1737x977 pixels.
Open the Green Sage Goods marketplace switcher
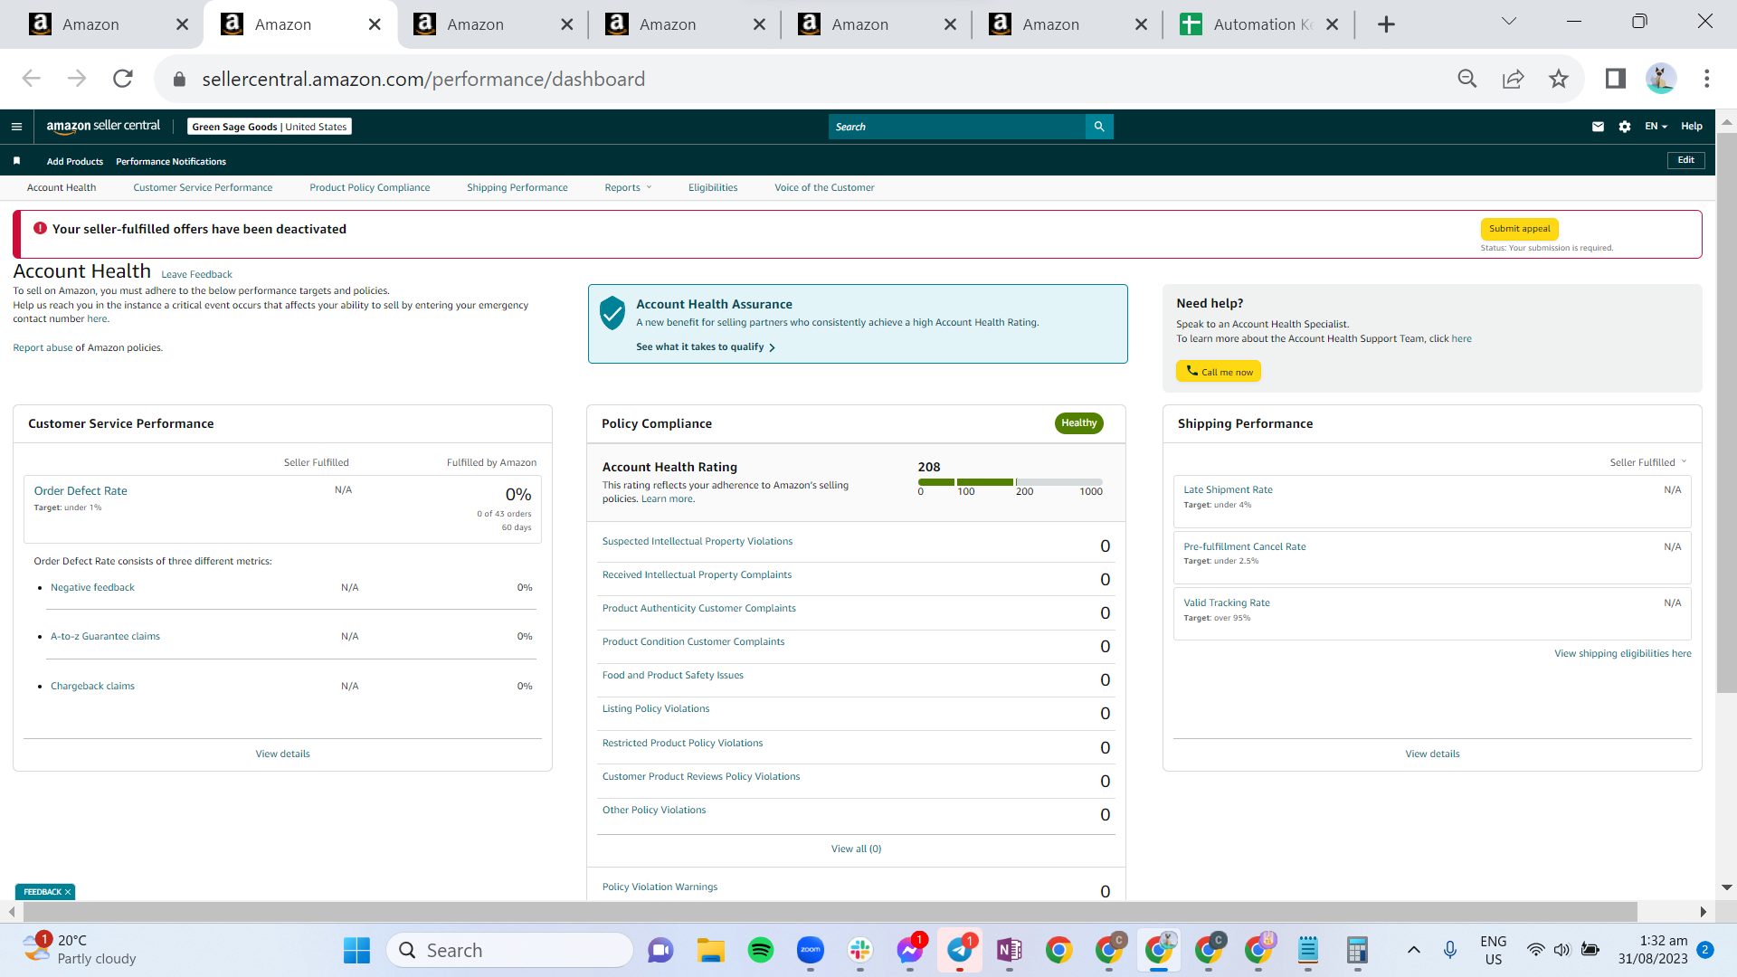(270, 127)
